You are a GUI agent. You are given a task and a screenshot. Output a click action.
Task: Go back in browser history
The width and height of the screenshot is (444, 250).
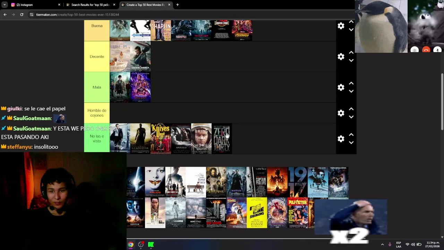click(5, 15)
